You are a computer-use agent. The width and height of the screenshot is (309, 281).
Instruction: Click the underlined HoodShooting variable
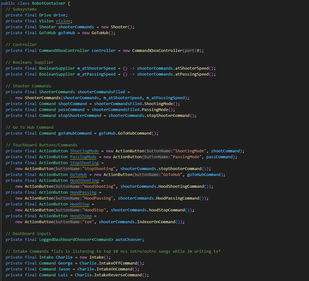[84, 181]
